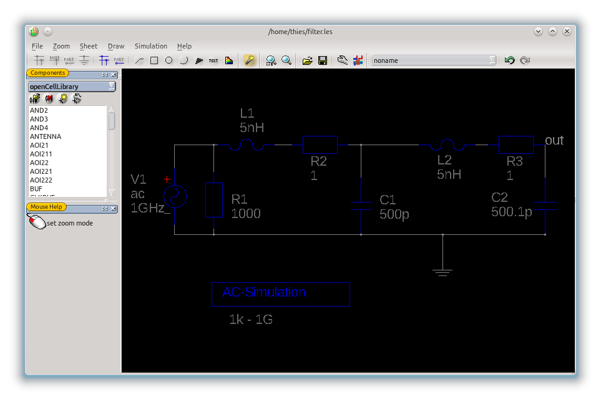Float the Components panel
The image size is (601, 400).
point(105,75)
